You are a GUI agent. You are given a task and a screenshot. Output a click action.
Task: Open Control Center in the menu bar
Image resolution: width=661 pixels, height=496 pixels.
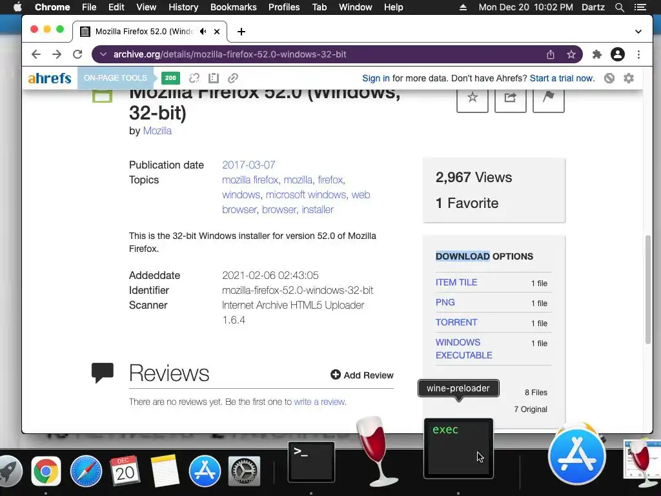tap(640, 7)
